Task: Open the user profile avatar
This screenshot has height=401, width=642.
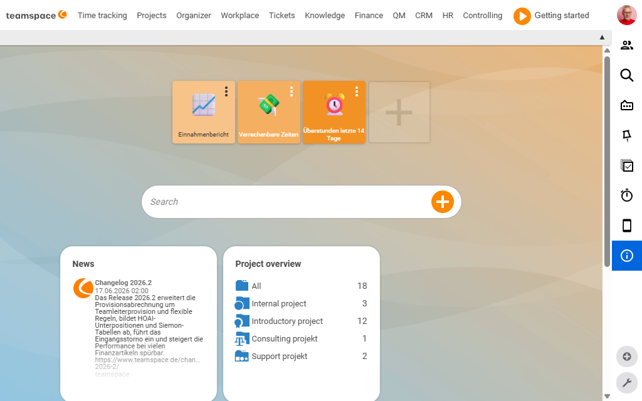Action: pyautogui.click(x=626, y=15)
